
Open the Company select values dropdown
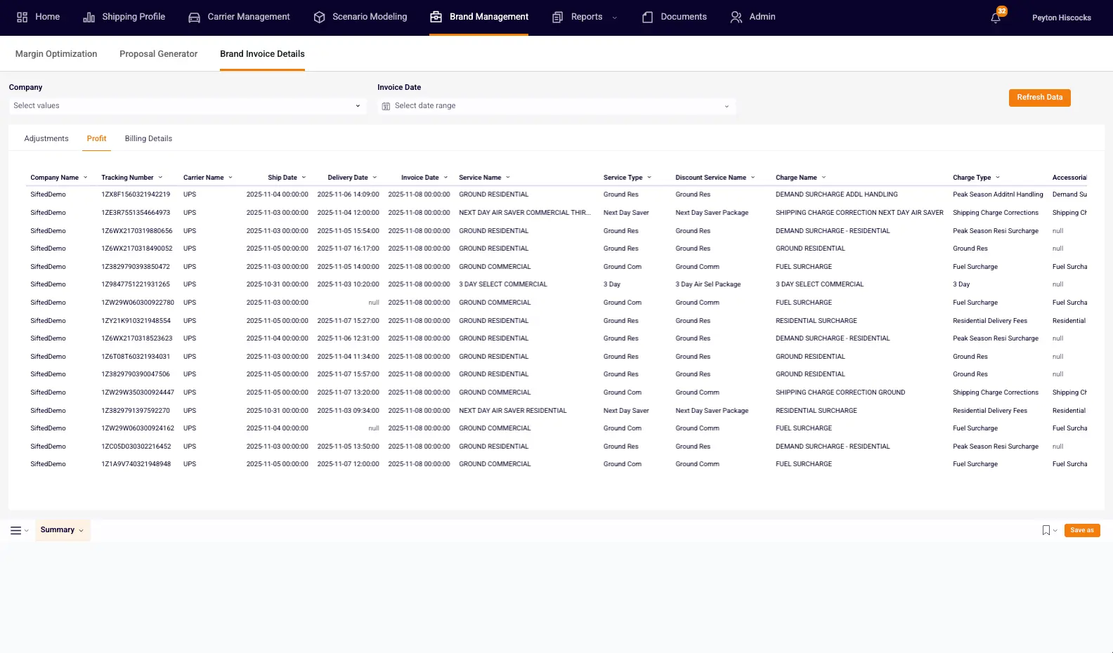tap(188, 106)
